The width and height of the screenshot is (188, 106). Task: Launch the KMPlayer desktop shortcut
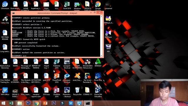pos(108,34)
